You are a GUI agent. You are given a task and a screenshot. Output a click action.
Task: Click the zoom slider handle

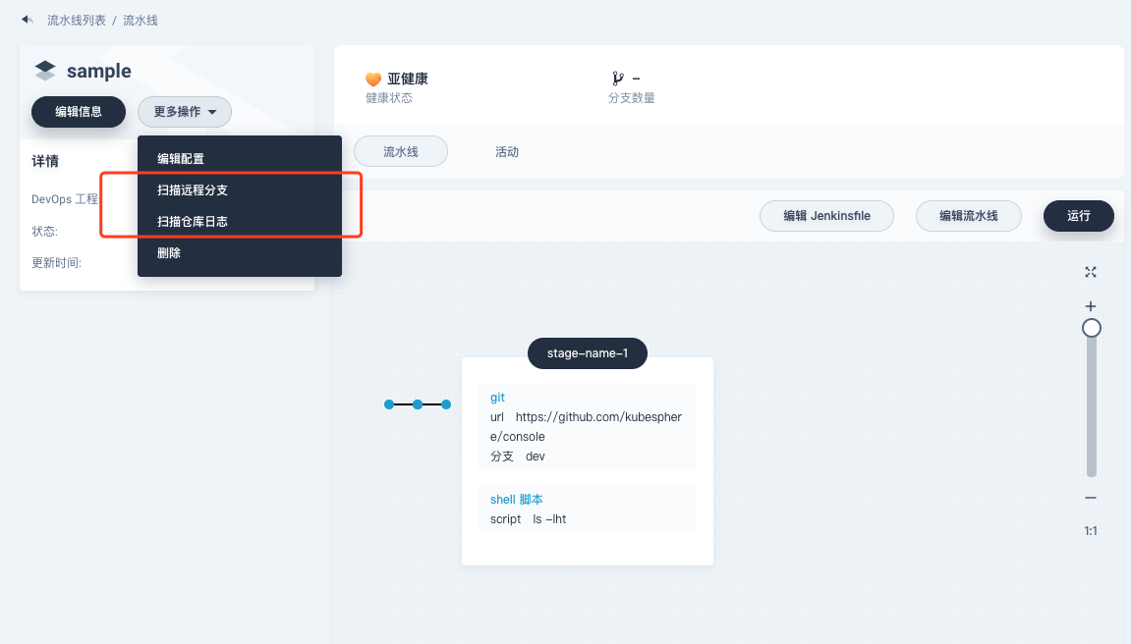pyautogui.click(x=1092, y=328)
